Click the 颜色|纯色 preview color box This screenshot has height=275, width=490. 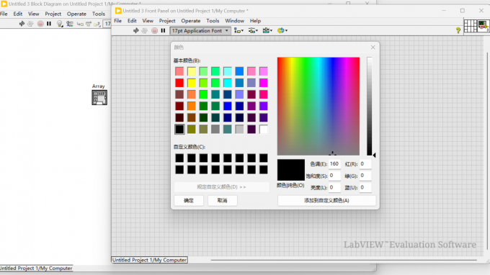click(291, 170)
